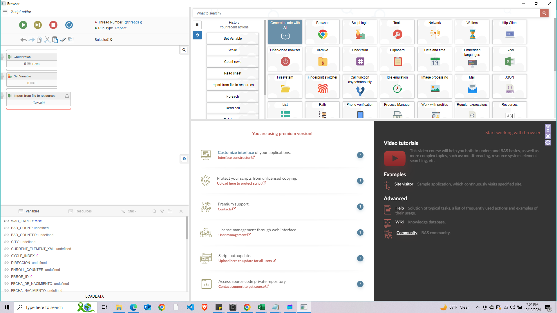Toggle the select-all dotted square icon
The height and width of the screenshot is (313, 557).
coord(71,40)
